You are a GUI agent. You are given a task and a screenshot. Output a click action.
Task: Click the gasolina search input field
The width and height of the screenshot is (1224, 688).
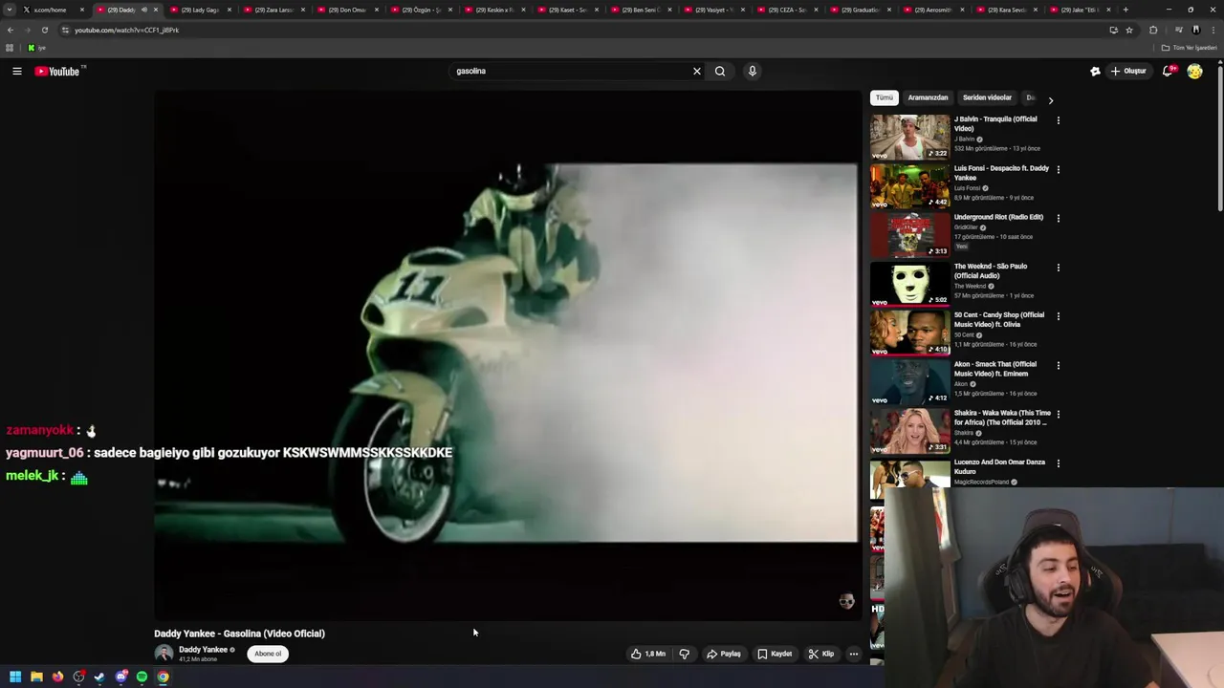tap(571, 71)
